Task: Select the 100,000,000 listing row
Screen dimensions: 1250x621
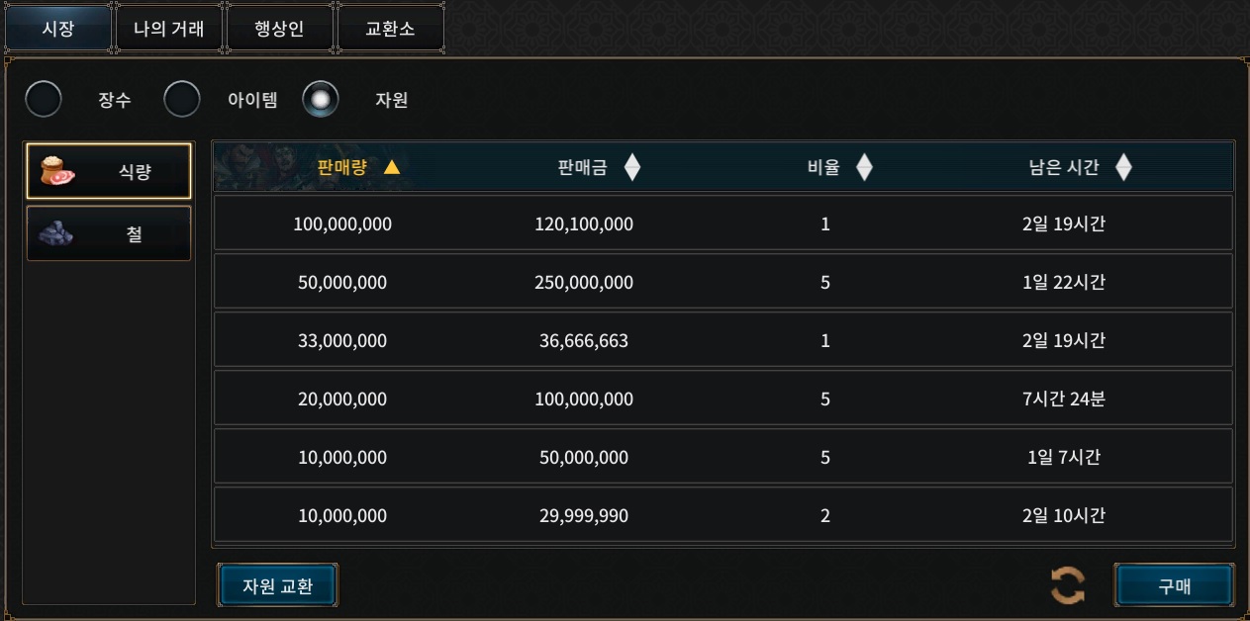Action: pyautogui.click(x=723, y=223)
